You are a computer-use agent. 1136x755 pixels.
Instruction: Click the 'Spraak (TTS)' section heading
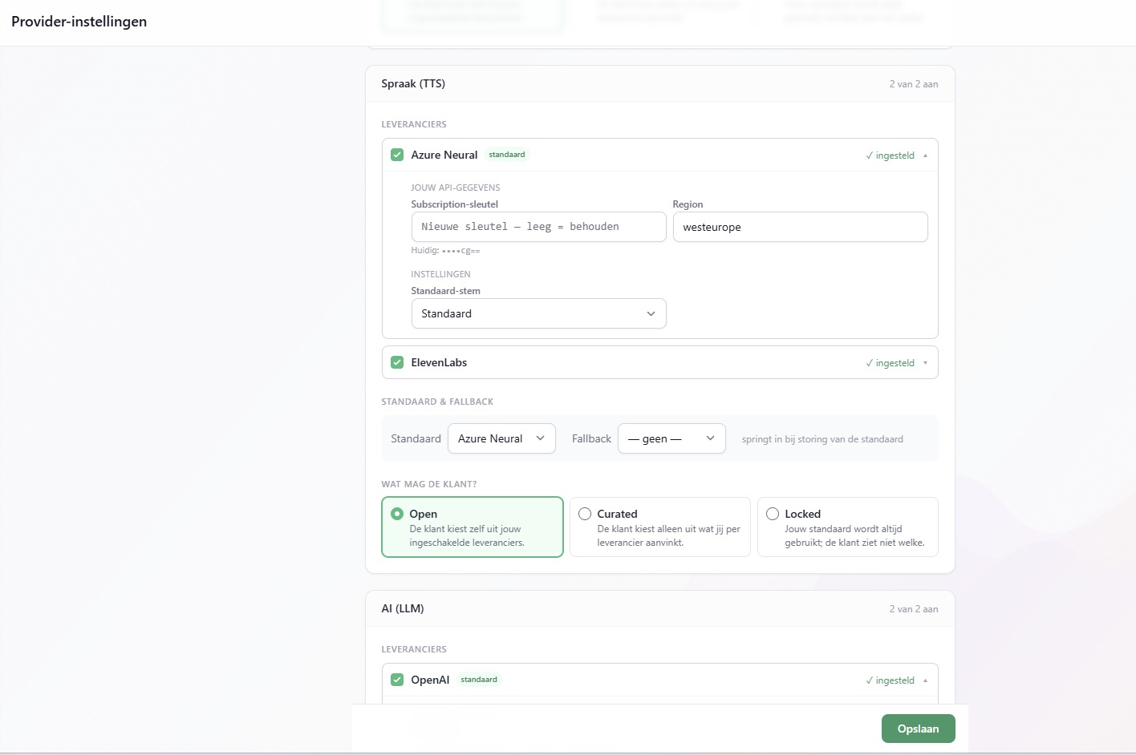point(413,83)
